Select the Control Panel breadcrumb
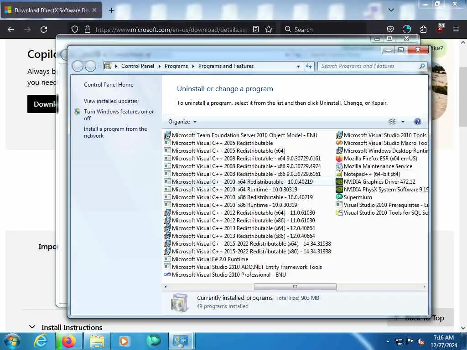 click(138, 66)
